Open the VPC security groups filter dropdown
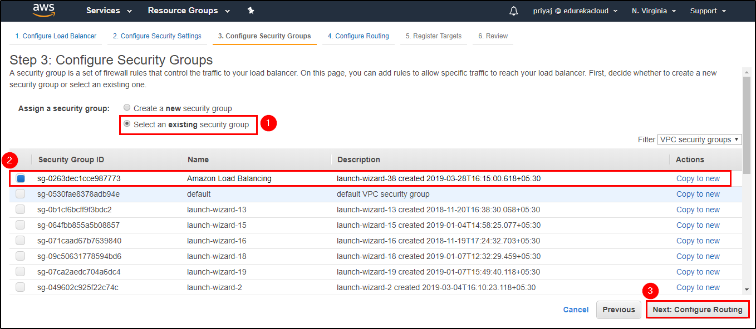 (699, 139)
